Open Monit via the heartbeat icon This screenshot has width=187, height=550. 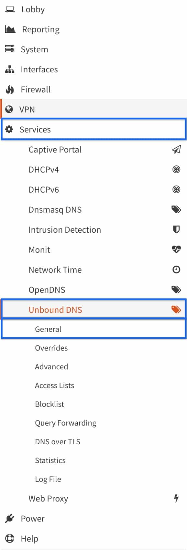pos(176,249)
